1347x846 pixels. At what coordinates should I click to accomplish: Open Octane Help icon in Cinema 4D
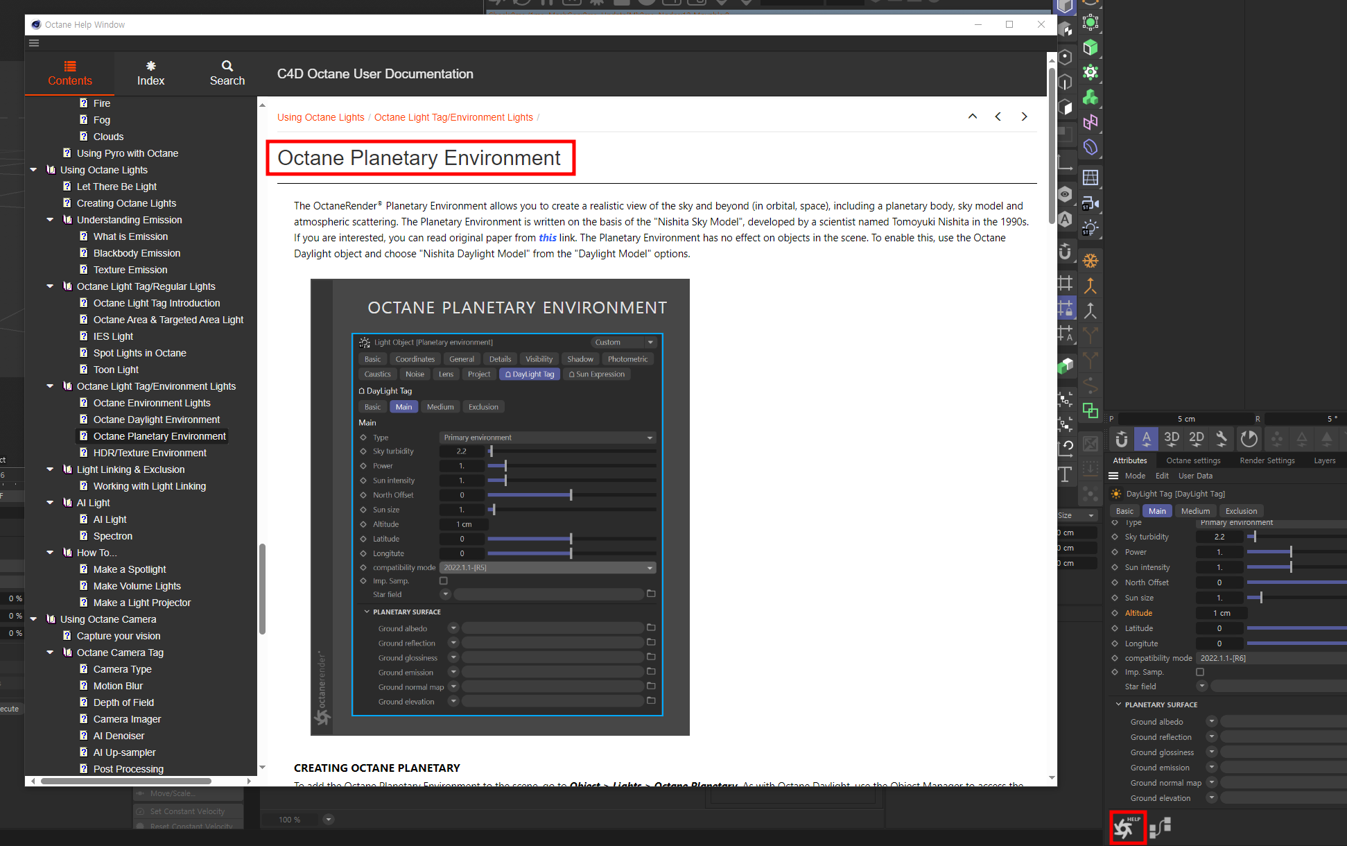point(1127,827)
